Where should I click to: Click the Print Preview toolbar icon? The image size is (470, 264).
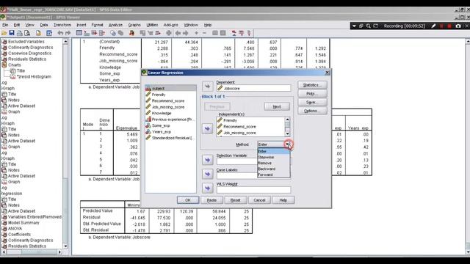[27, 33]
